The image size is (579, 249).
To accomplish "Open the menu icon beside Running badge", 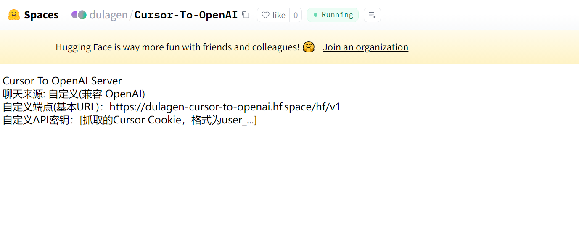I will click(372, 15).
